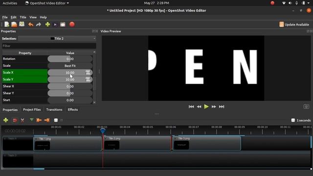Open the Title 2.png clip menu arrow

106,138
